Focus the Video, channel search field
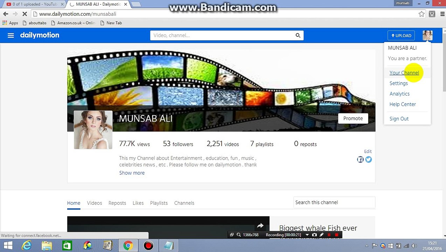This screenshot has height=252, width=446. [223, 35]
